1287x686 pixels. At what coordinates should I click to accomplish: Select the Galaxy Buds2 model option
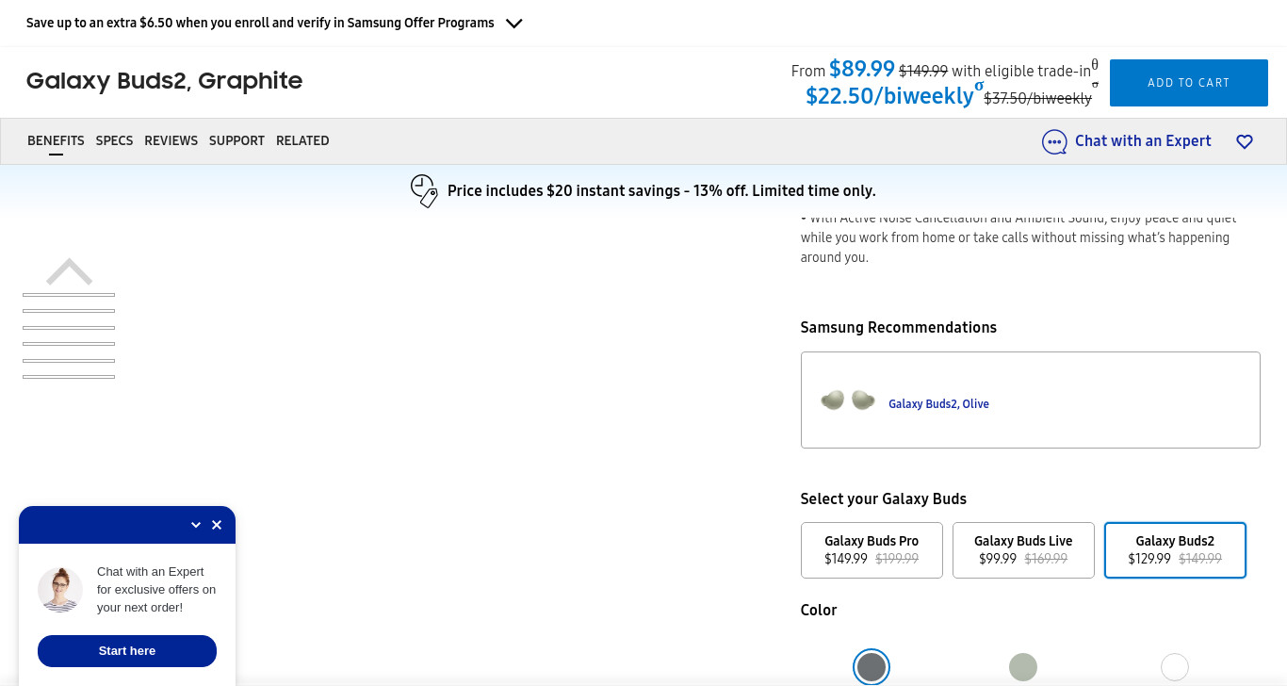tap(1175, 550)
